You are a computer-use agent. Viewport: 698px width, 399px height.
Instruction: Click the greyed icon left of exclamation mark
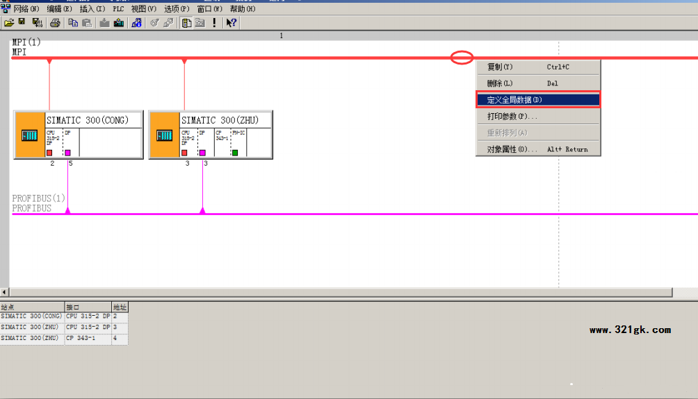200,23
